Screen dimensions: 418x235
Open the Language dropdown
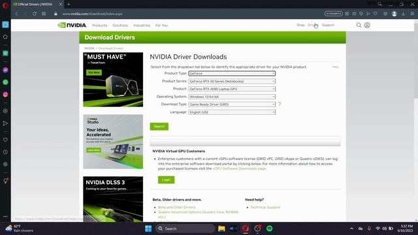tap(232, 112)
